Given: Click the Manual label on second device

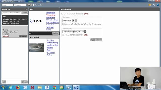Looking at the screenshot, I should [6, 36].
